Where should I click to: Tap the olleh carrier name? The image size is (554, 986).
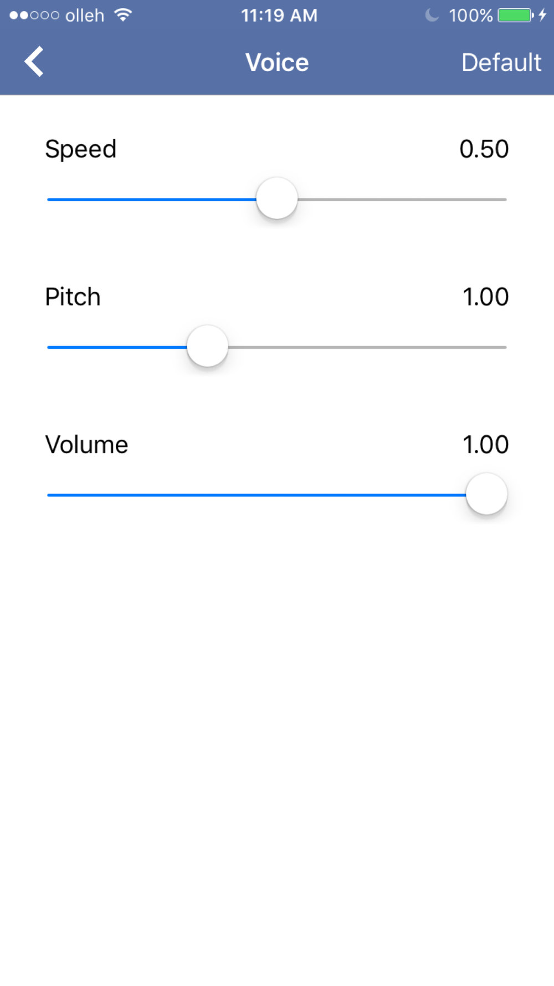click(85, 16)
